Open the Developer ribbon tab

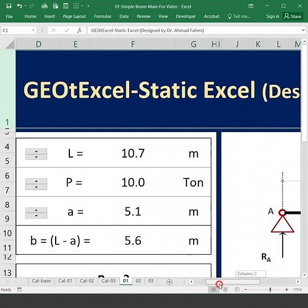pos(185,17)
